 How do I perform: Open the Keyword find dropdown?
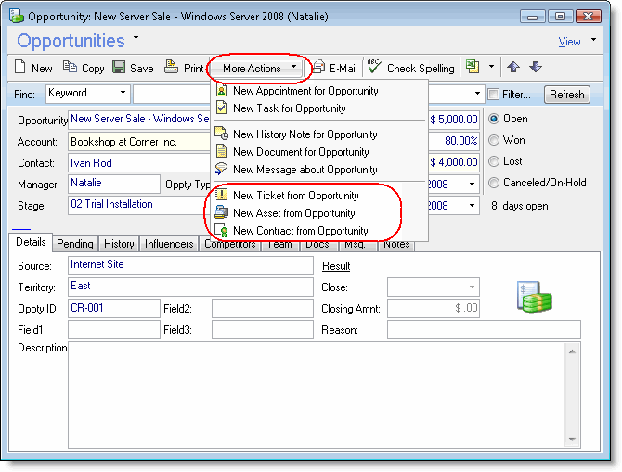point(123,94)
